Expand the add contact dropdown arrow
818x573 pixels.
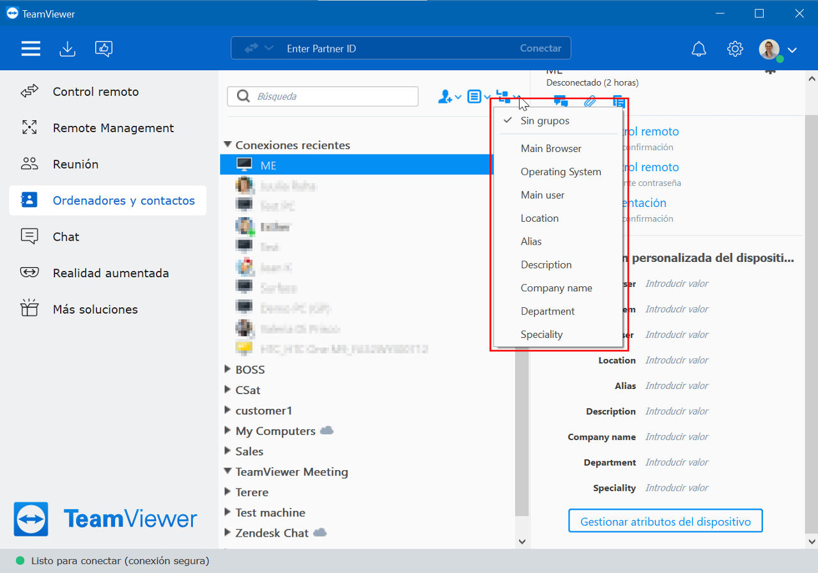tap(458, 97)
